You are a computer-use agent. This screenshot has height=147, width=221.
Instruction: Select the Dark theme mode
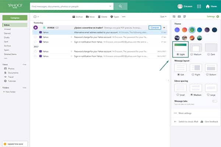pos(211,49)
